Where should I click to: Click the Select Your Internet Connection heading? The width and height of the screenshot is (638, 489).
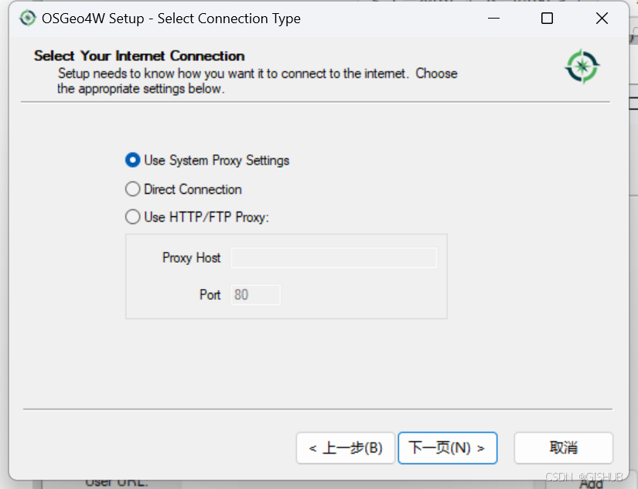pyautogui.click(x=139, y=56)
